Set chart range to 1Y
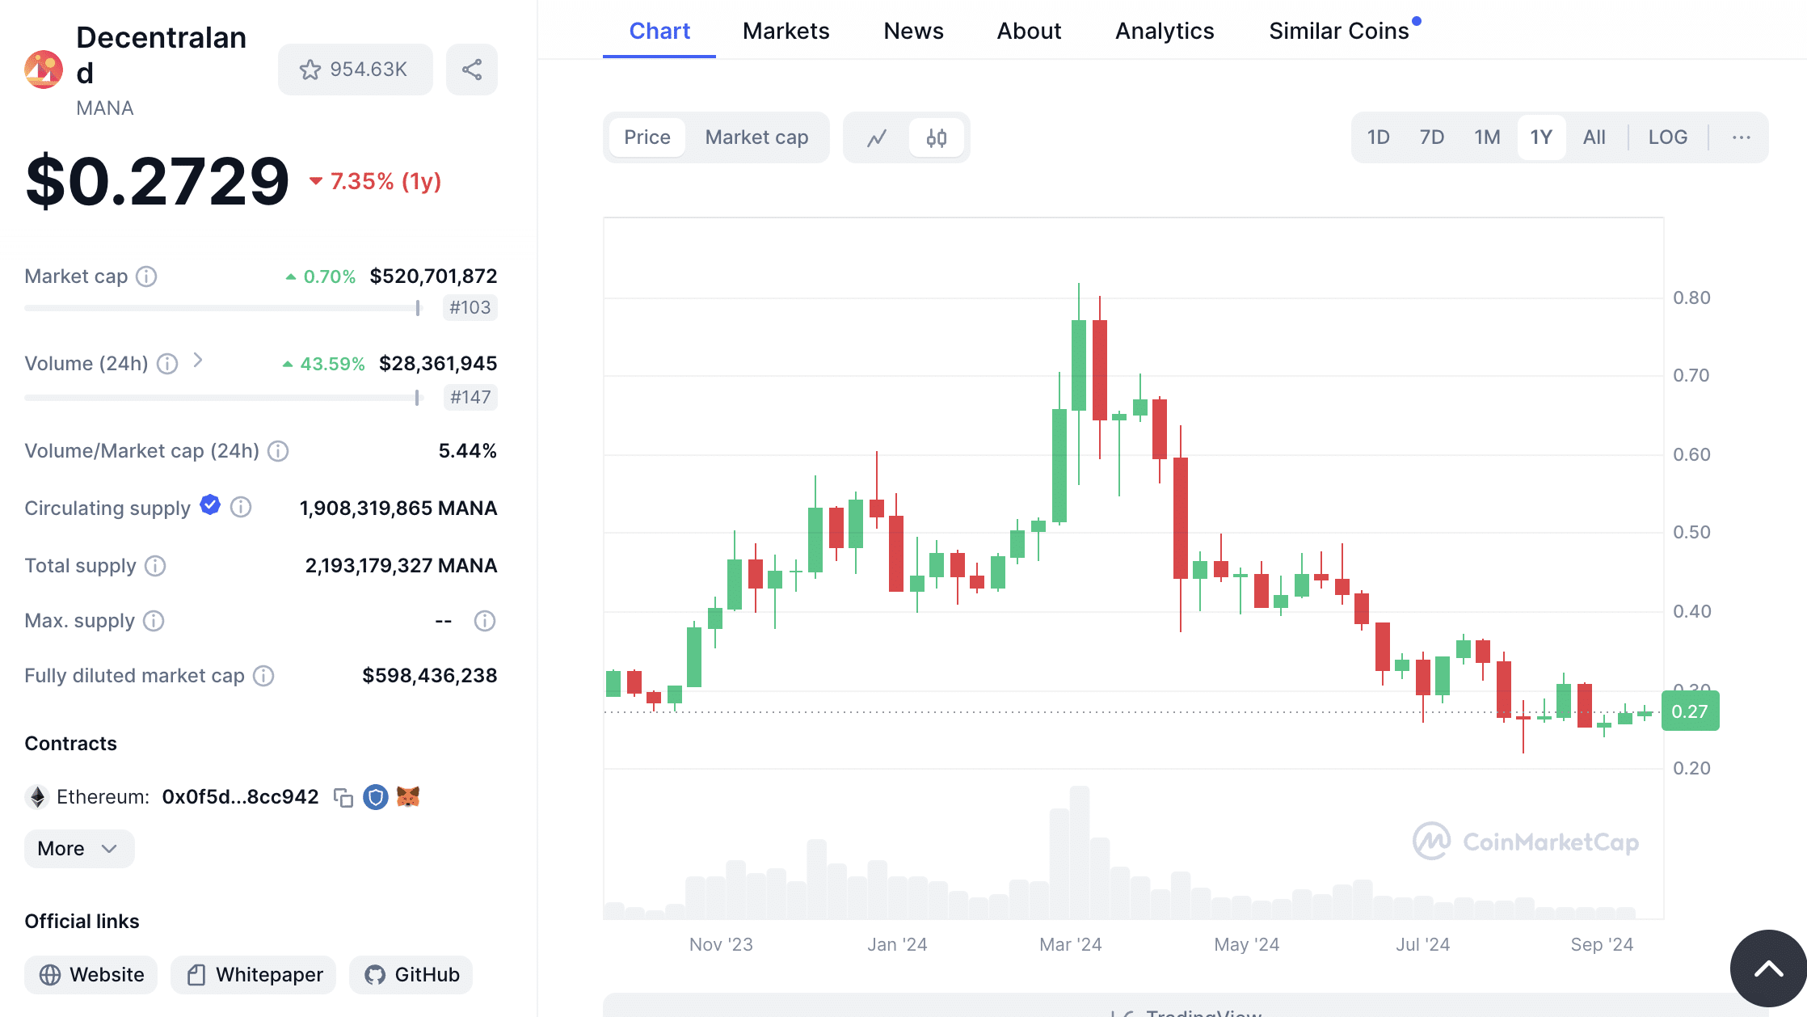 coord(1541,137)
